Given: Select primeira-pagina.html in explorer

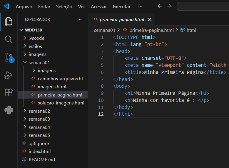Looking at the screenshot, I should click(53, 95).
